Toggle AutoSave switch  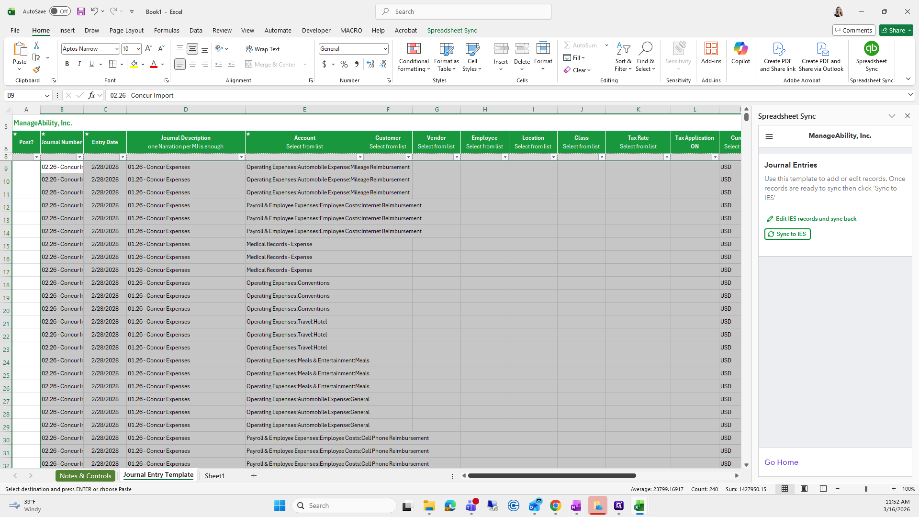click(60, 11)
